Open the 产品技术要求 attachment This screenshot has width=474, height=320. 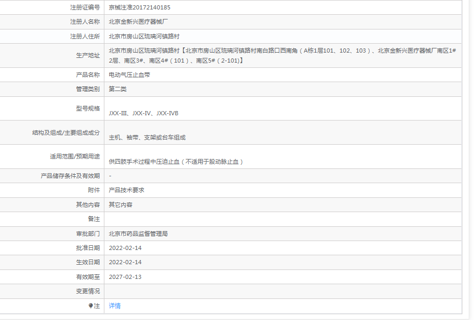tap(127, 190)
